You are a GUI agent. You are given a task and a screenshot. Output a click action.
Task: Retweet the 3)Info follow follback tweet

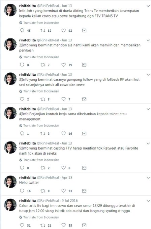coord(43,99)
